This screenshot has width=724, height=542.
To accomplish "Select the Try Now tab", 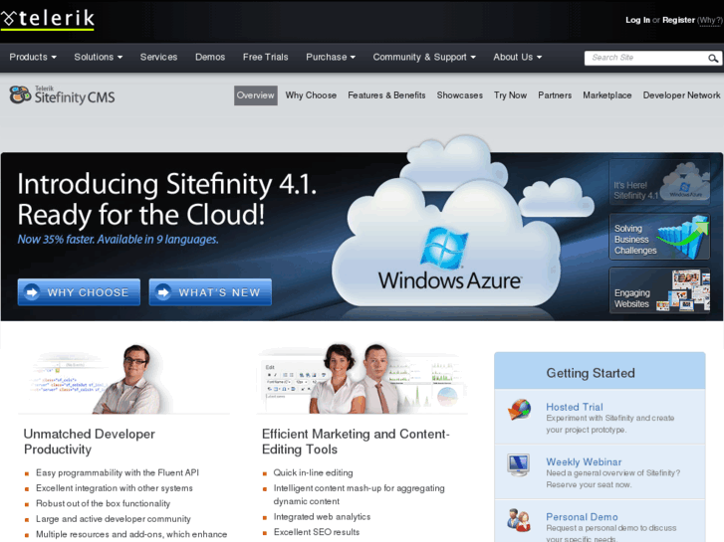I will (510, 95).
